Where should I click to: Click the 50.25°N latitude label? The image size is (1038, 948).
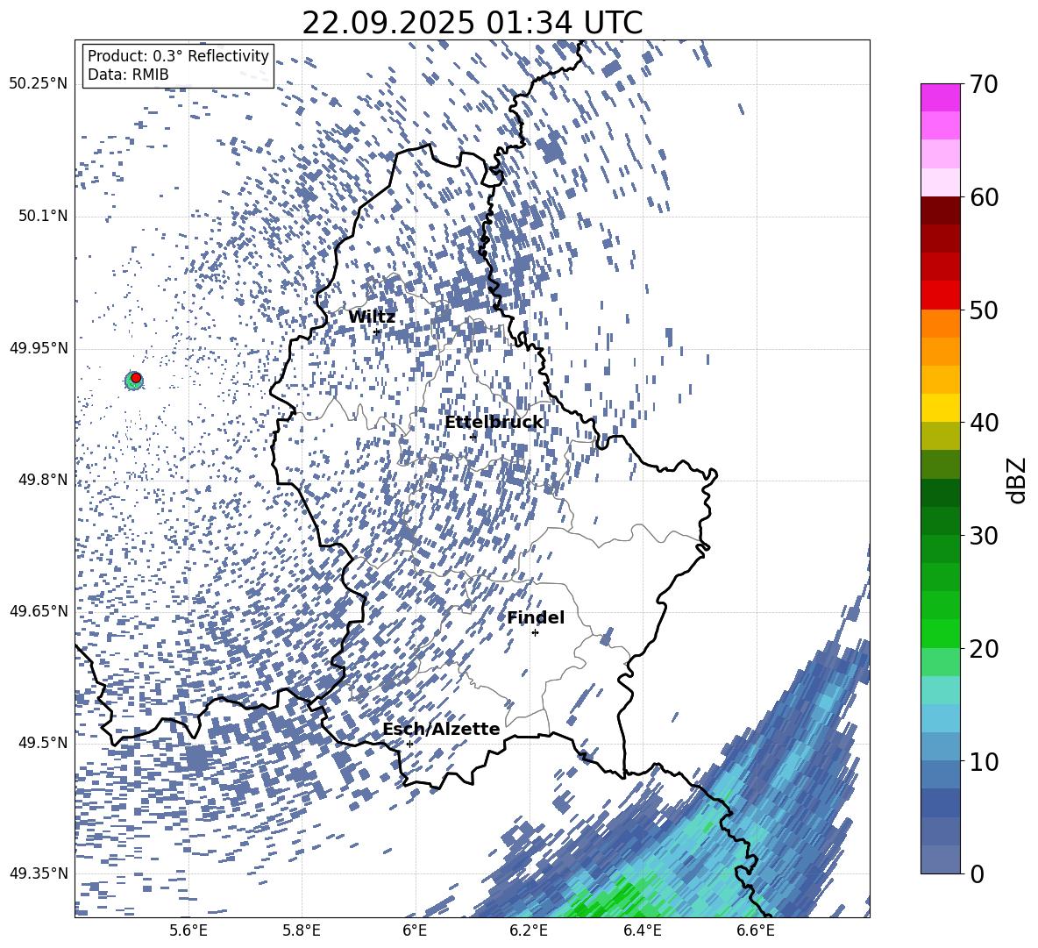(39, 84)
